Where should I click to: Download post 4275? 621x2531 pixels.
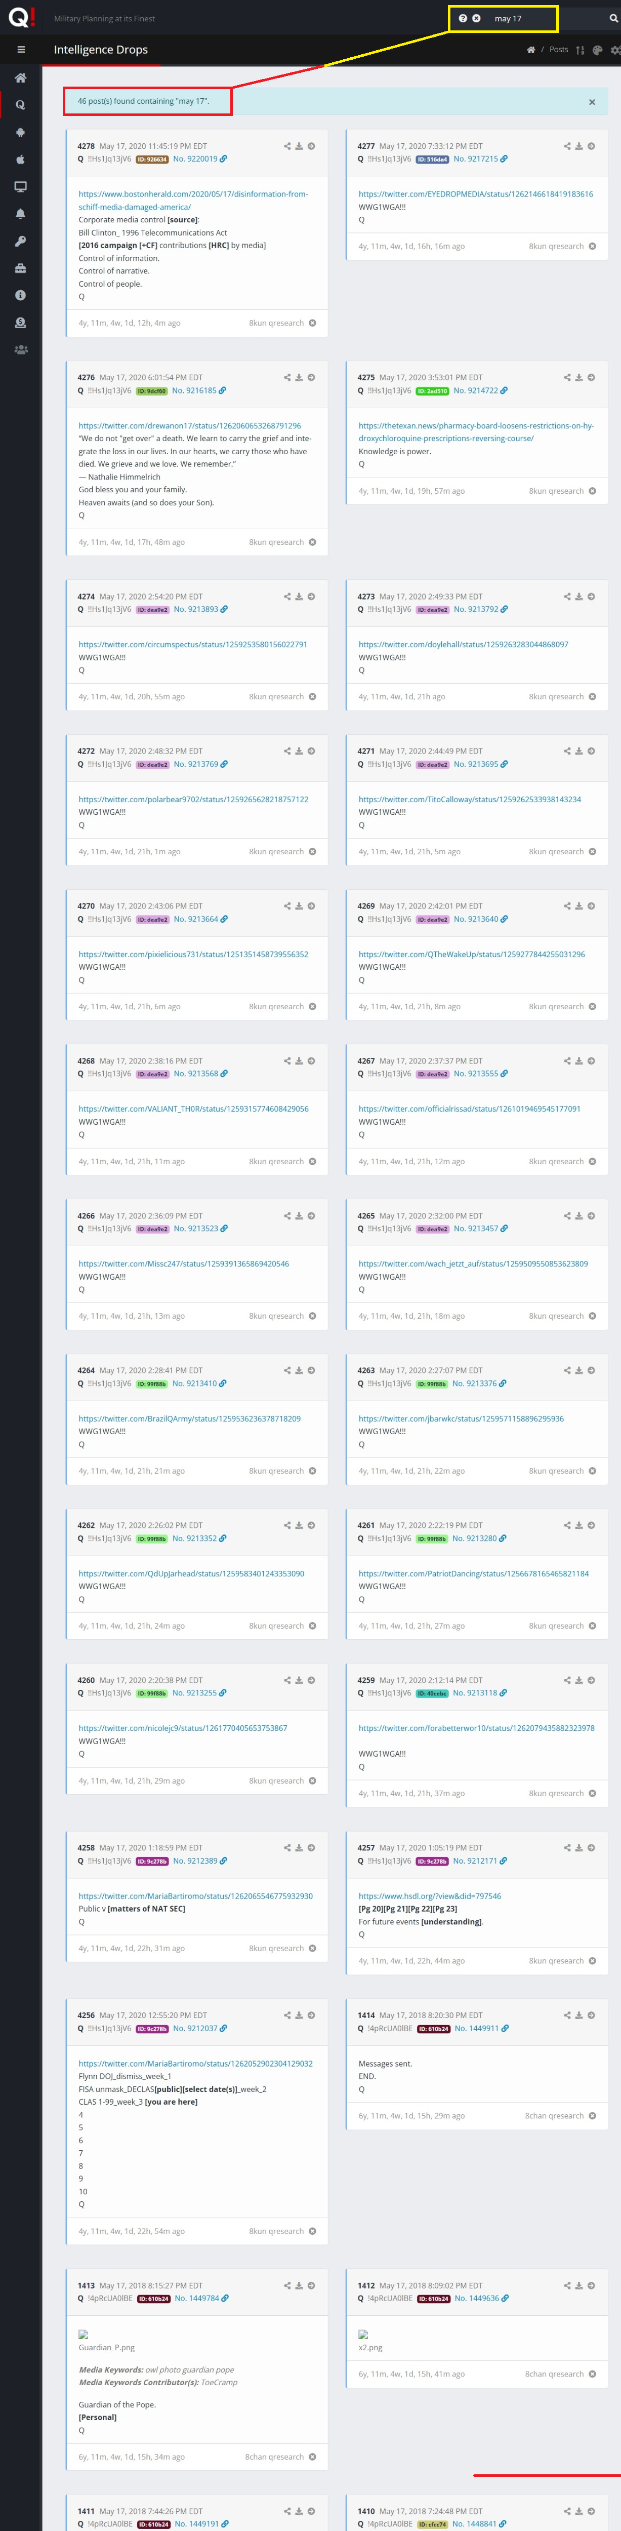click(x=579, y=377)
